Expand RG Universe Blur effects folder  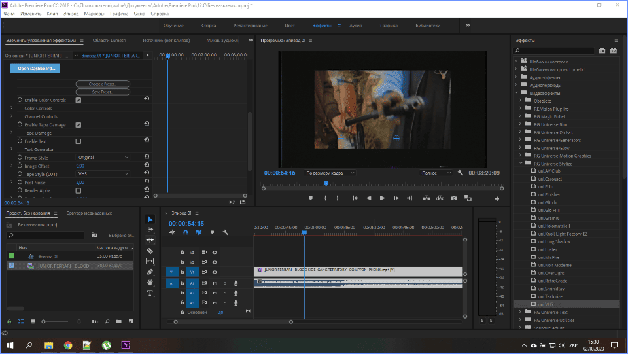pyautogui.click(x=520, y=124)
